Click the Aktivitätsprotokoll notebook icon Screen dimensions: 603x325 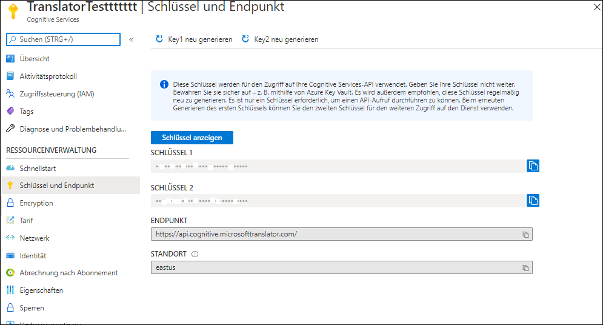[10, 76]
